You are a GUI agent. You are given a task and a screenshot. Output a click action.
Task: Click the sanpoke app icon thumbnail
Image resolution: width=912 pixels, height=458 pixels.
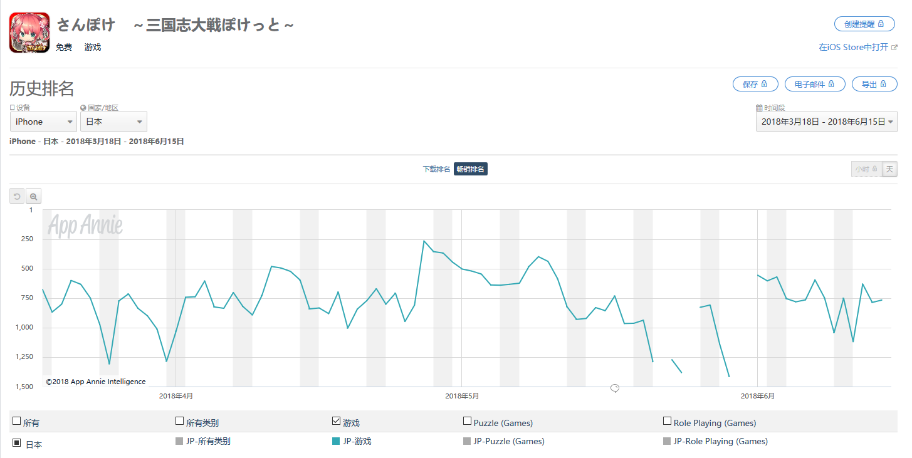tap(29, 33)
